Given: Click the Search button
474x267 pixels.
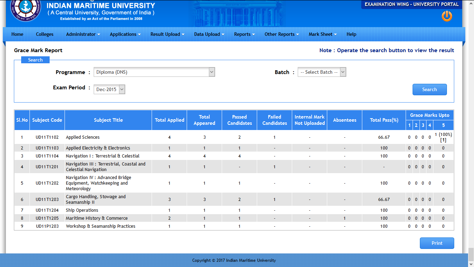Looking at the screenshot, I should pyautogui.click(x=430, y=89).
